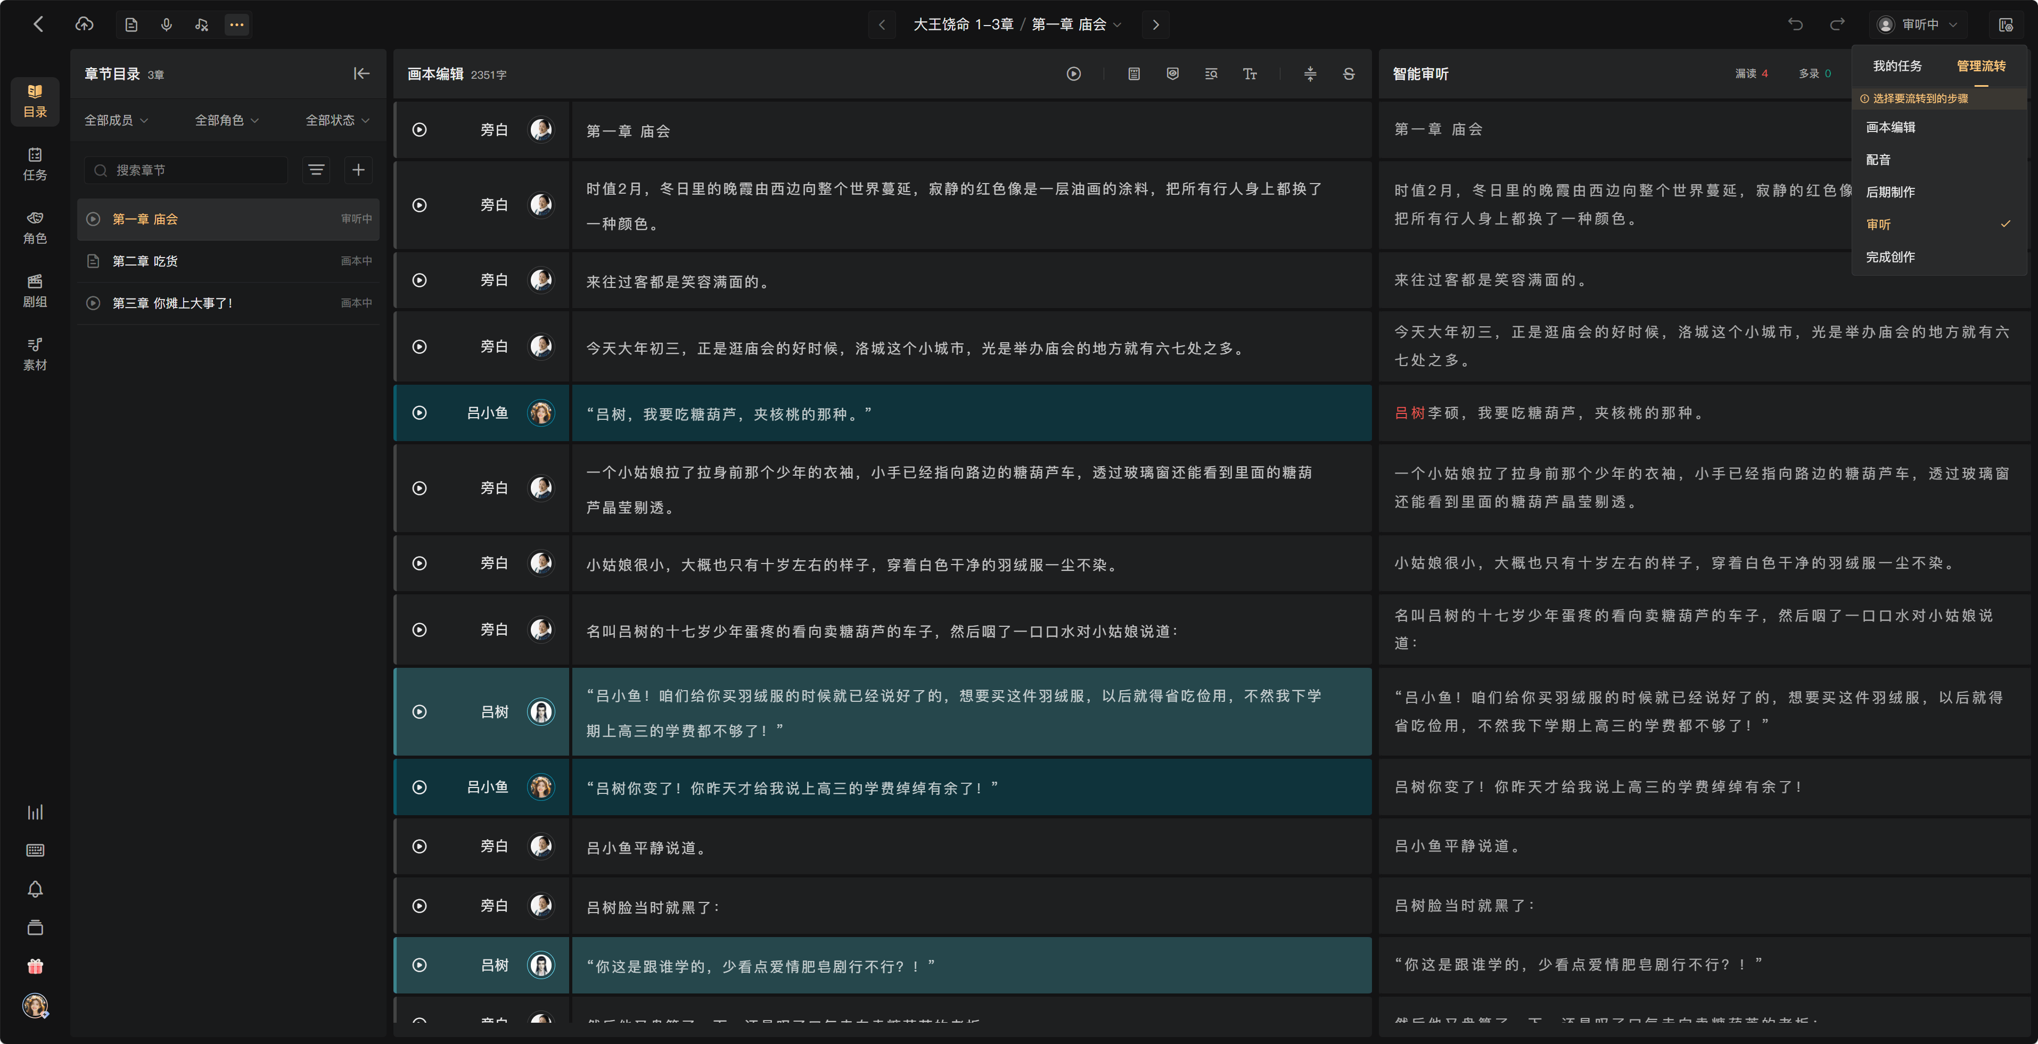Click the cloud upload icon
Image resolution: width=2038 pixels, height=1044 pixels.
(x=84, y=24)
